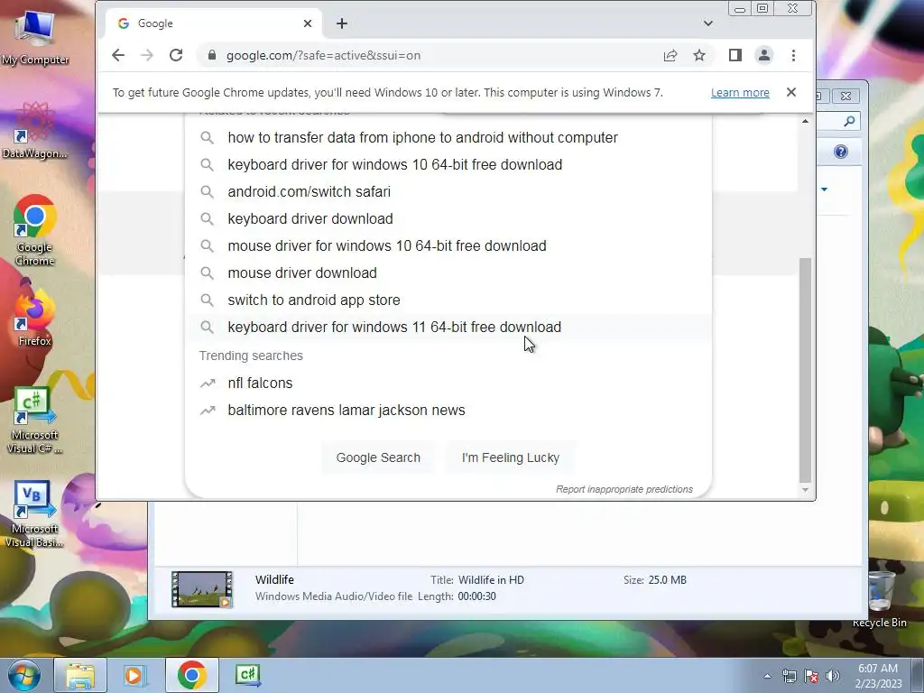Choose 'mouse driver for windows 10 64-bit' suggestion
Image resolution: width=924 pixels, height=693 pixels.
[x=448, y=245]
